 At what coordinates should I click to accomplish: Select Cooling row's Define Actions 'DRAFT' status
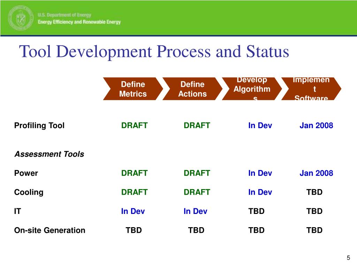(x=197, y=192)
